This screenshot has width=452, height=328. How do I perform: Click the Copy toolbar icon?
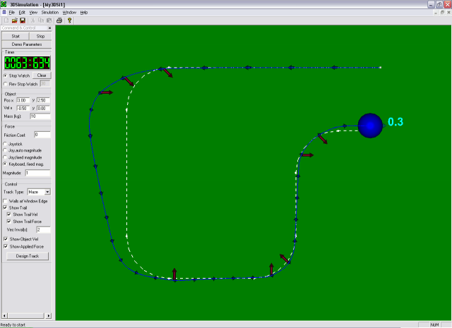point(41,20)
